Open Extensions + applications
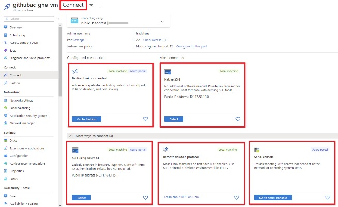338x207 pixels. 27,148
